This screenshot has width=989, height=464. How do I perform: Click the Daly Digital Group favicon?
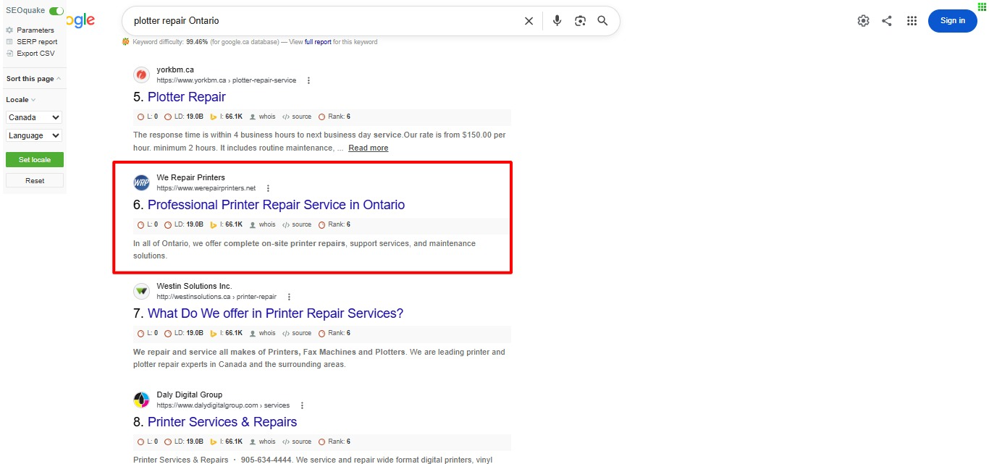coord(142,400)
